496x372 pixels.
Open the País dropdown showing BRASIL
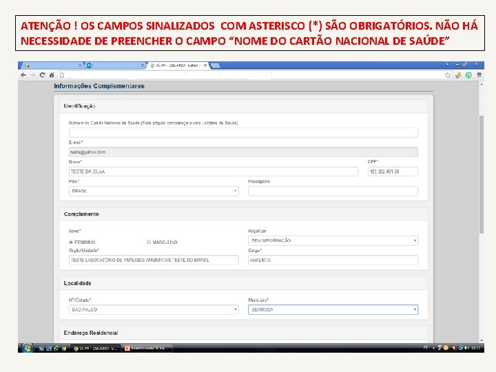(x=154, y=191)
